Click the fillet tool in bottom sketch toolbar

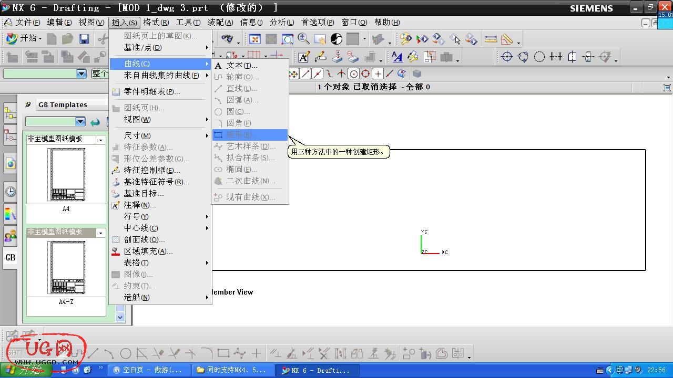pyautogui.click(x=207, y=353)
